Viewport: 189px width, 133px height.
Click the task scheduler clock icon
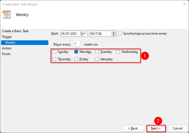point(6,14)
